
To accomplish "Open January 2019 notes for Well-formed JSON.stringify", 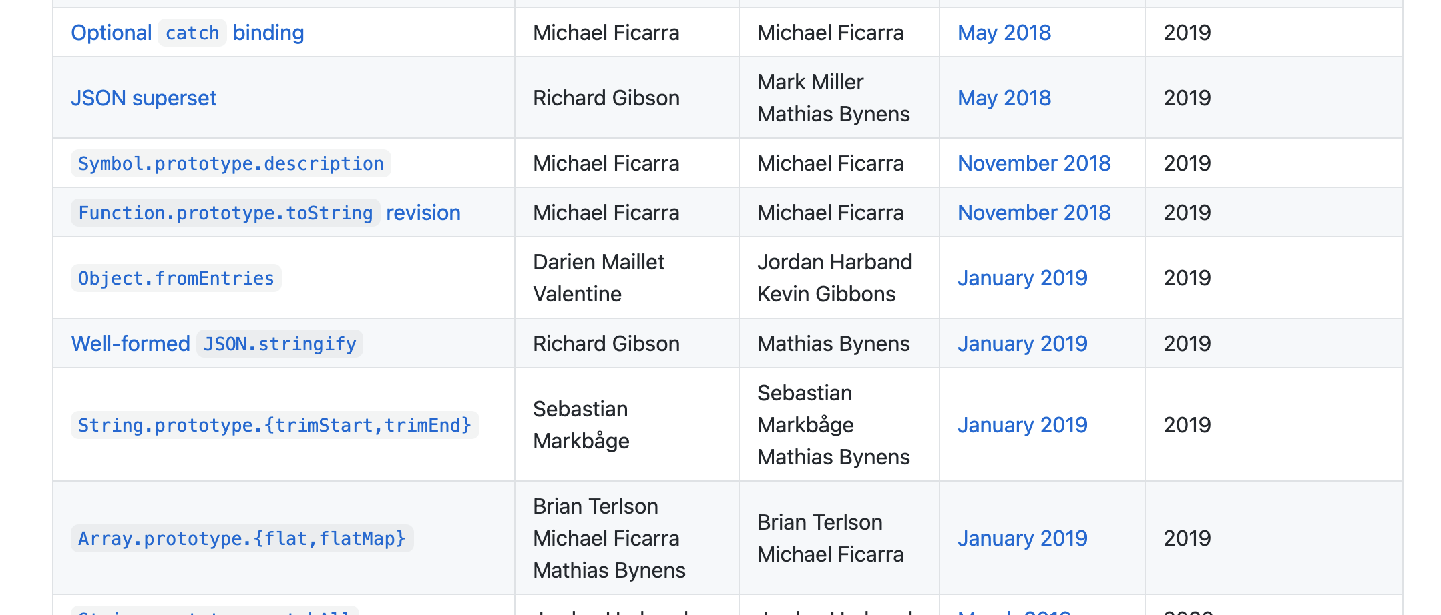I will [1022, 344].
